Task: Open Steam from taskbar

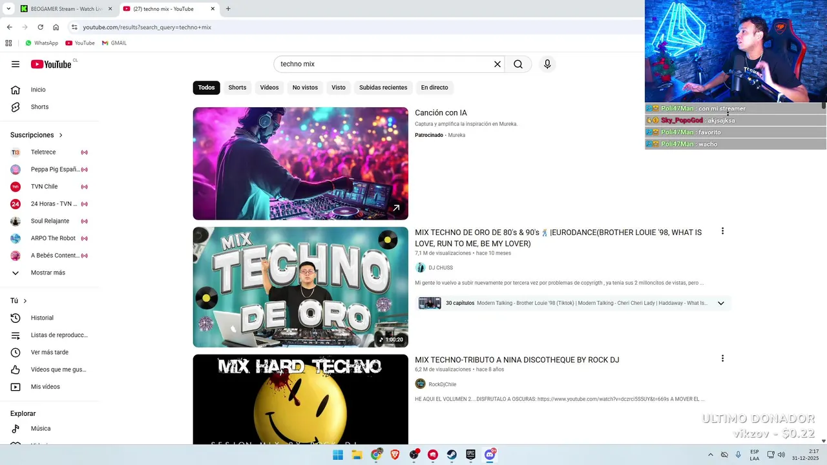Action: [x=452, y=455]
